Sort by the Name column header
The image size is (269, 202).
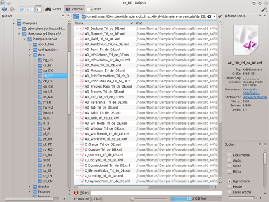[104, 23]
